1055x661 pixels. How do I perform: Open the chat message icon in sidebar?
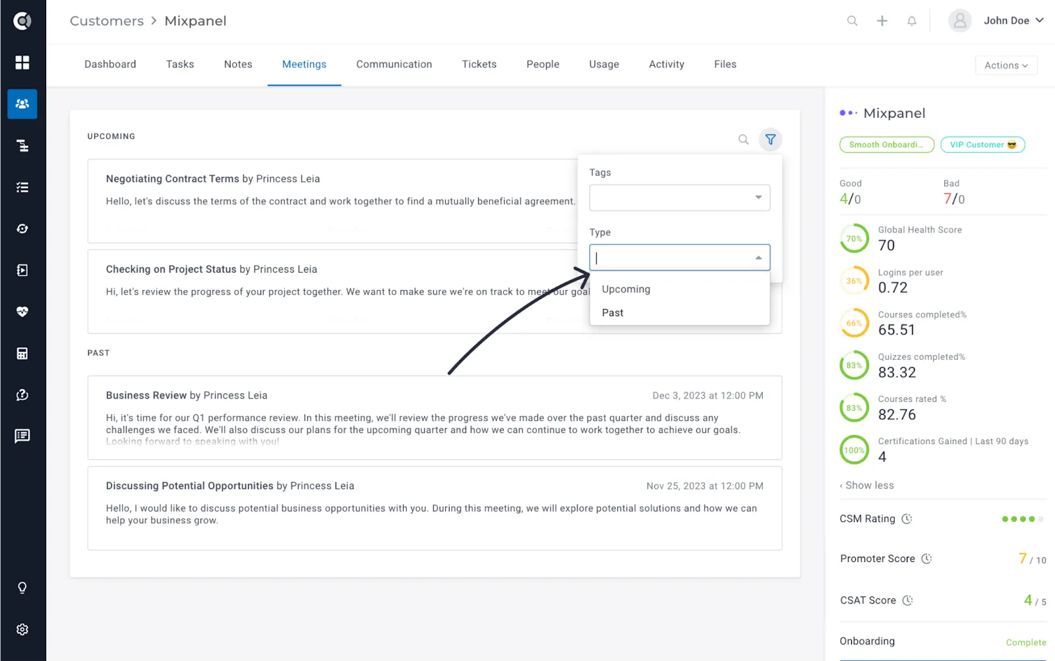[22, 436]
